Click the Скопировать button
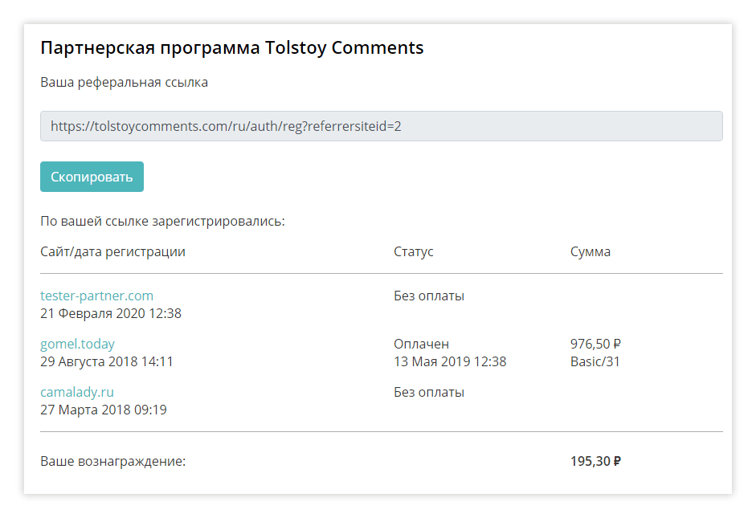Viewport: 756px width, 518px height. tap(92, 177)
